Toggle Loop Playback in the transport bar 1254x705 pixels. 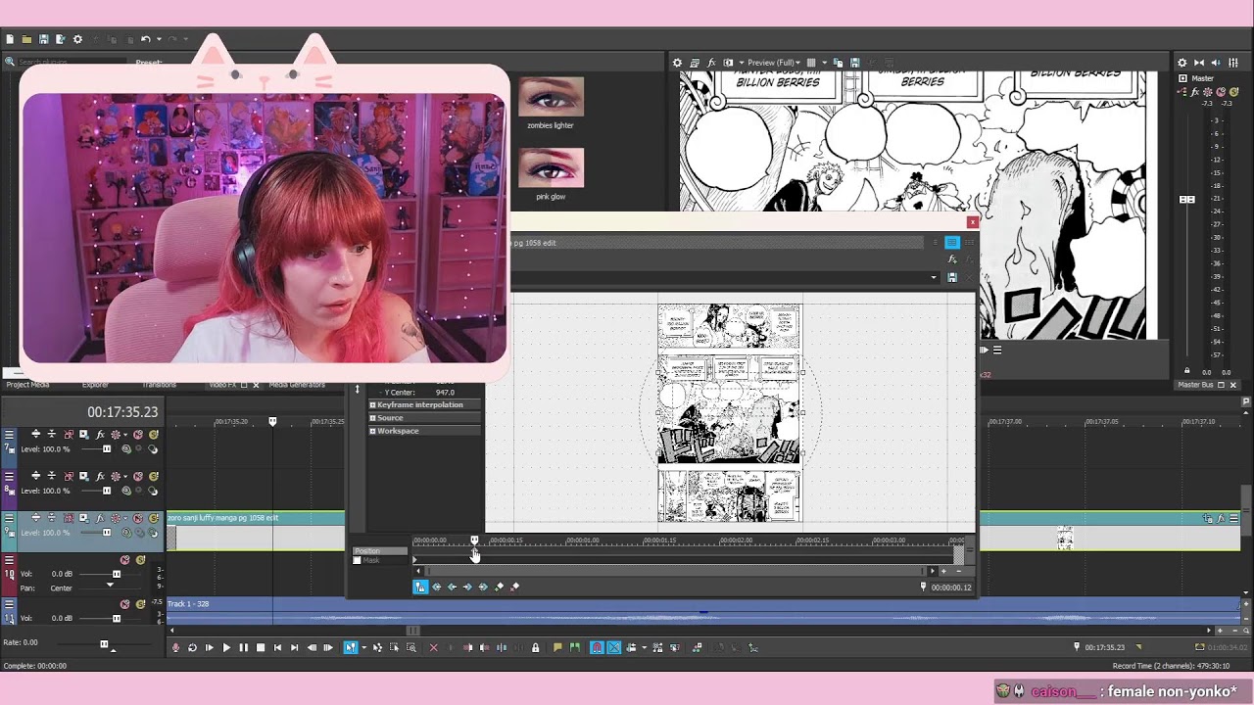192,647
